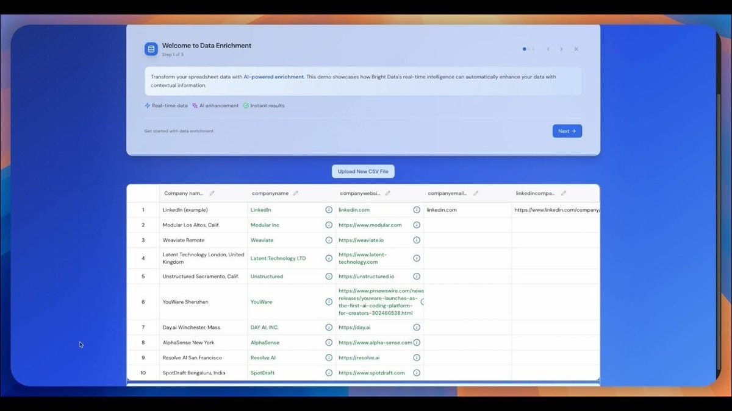Image resolution: width=732 pixels, height=411 pixels.
Task: Click the Next button
Action: coord(567,131)
